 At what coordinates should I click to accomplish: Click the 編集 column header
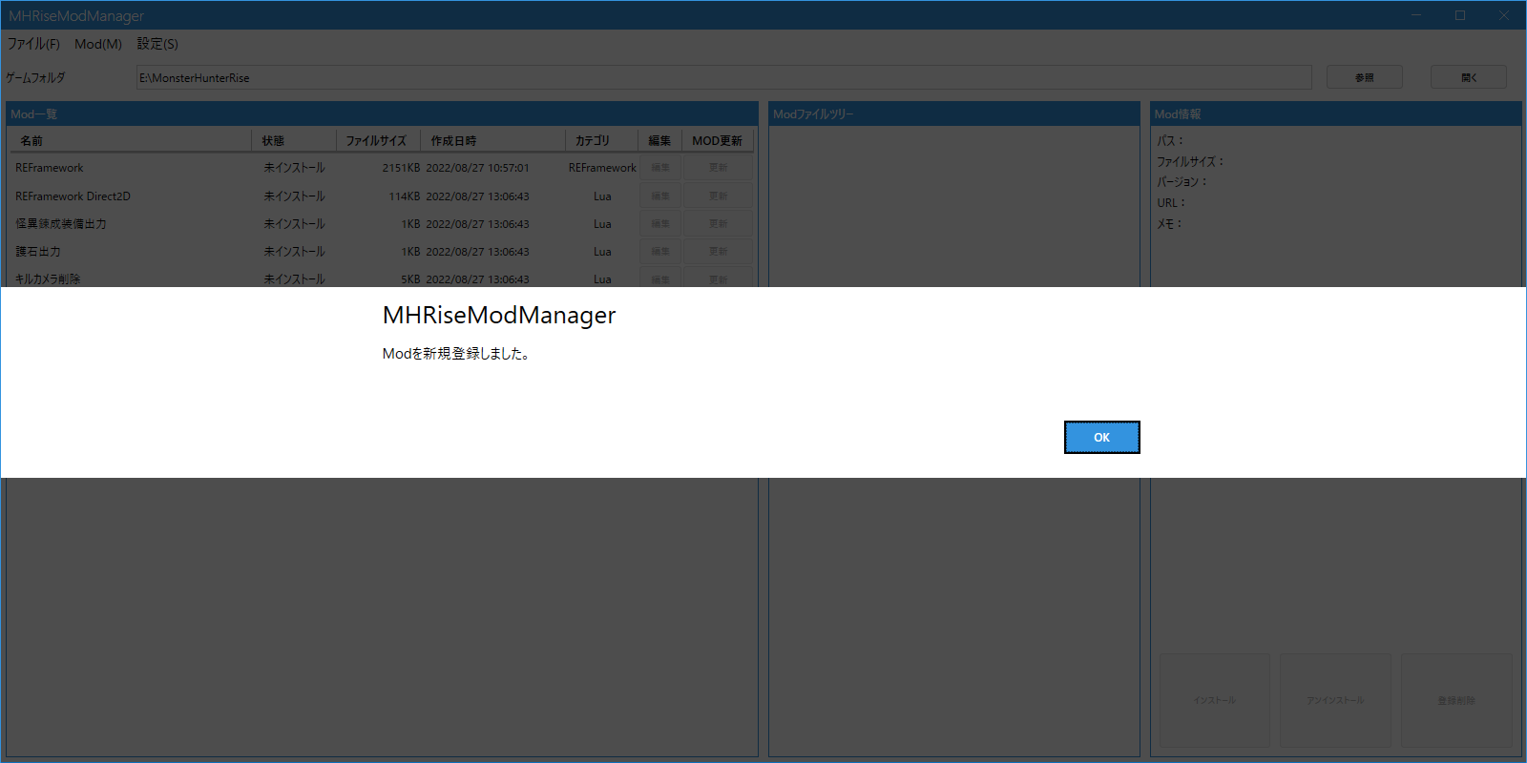(x=659, y=140)
